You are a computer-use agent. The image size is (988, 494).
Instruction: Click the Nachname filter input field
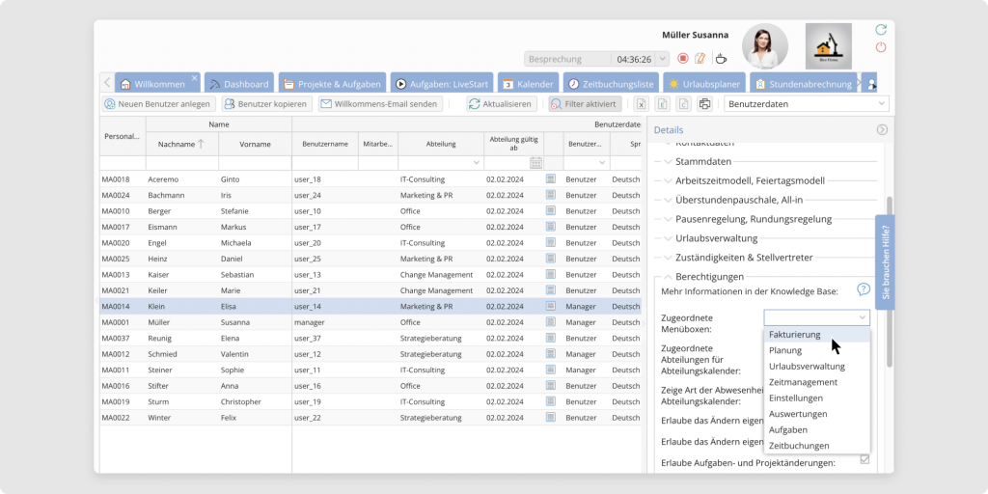point(181,163)
